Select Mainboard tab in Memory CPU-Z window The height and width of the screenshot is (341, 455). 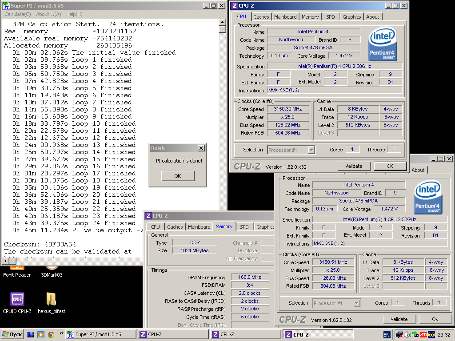tap(199, 227)
